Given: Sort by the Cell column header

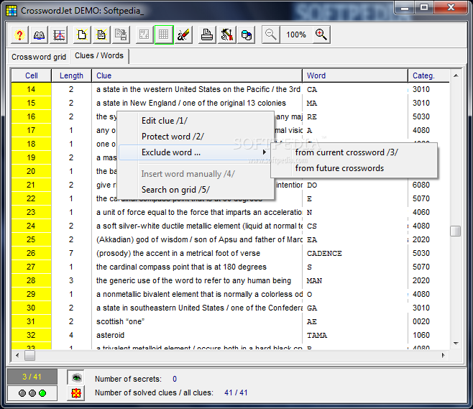Looking at the screenshot, I should [32, 75].
